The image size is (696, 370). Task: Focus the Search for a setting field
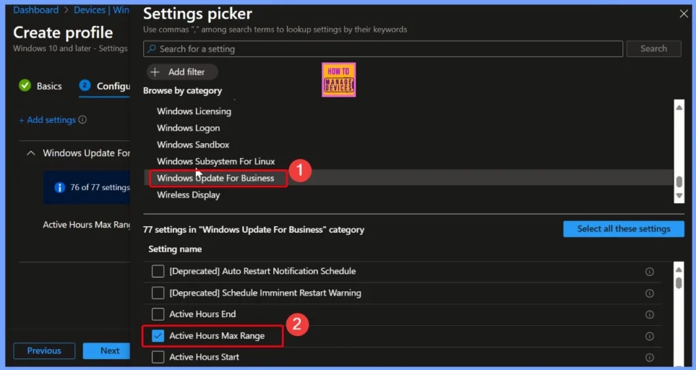383,49
